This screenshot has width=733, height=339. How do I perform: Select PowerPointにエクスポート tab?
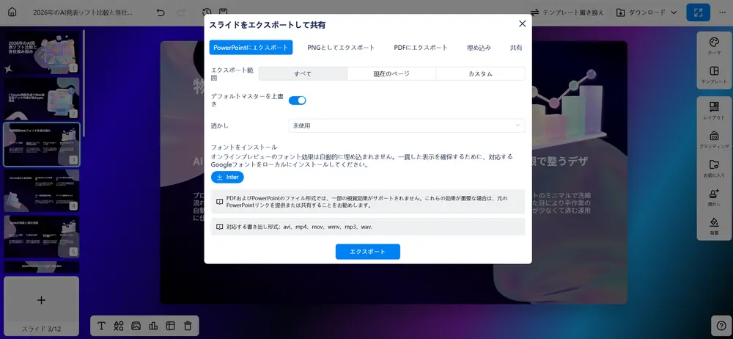tap(251, 47)
